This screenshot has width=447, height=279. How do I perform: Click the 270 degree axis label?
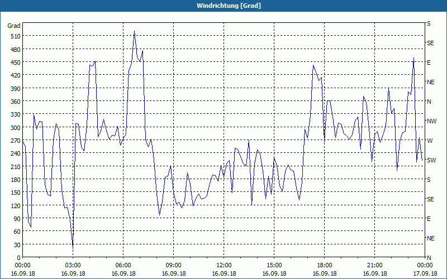[16, 141]
